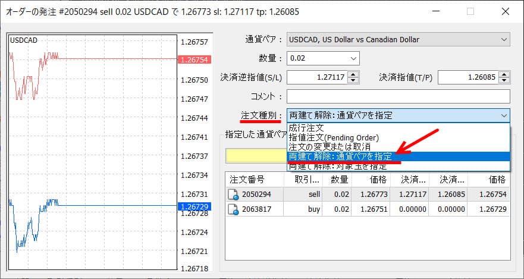Screen dimensions: 524x279
Task: Decrease the S/L value with the down arrow
Action: (x=353, y=80)
